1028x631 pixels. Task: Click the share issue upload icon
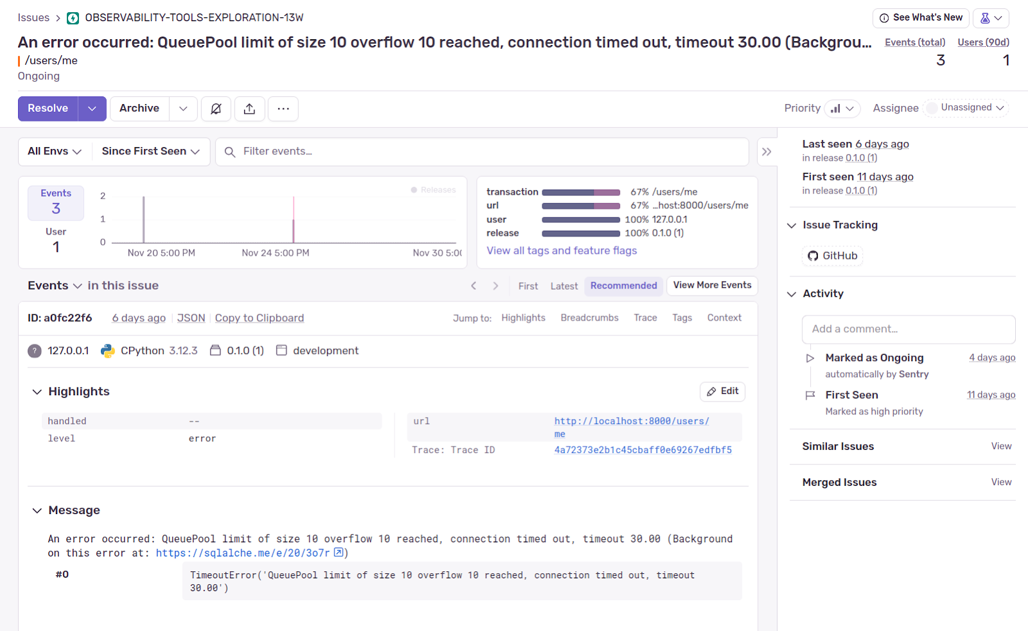(249, 109)
